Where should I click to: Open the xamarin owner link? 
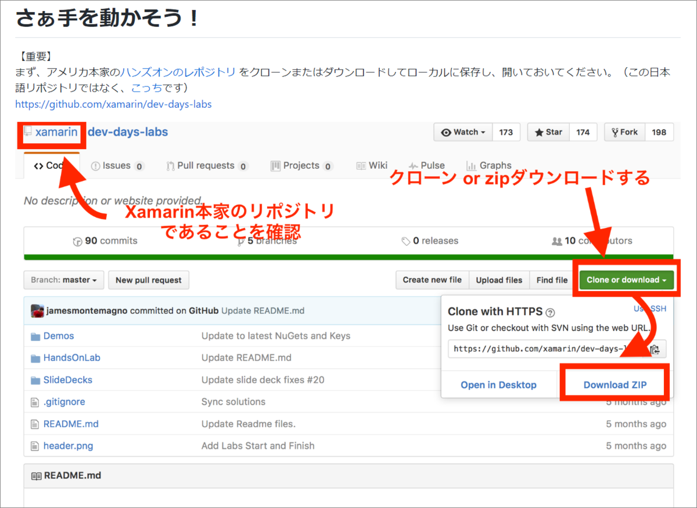click(x=56, y=132)
